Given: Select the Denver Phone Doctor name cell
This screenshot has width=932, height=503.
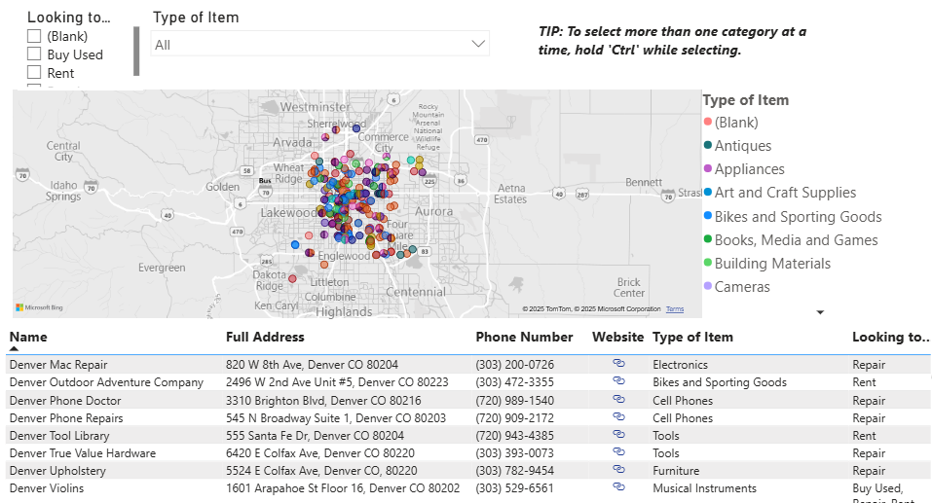Looking at the screenshot, I should (x=65, y=401).
